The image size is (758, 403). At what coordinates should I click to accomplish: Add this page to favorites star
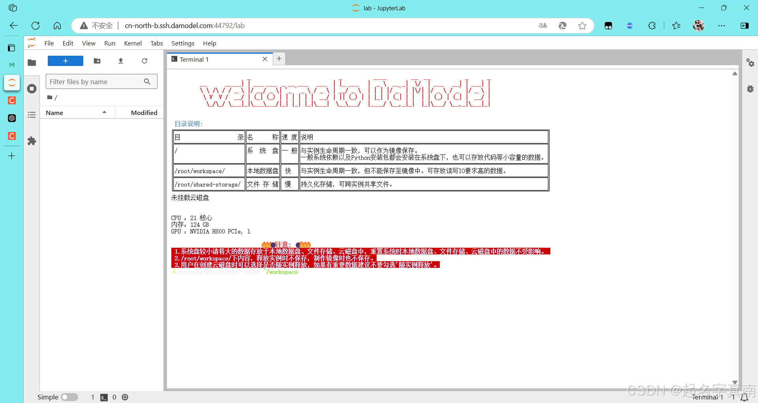(x=582, y=26)
